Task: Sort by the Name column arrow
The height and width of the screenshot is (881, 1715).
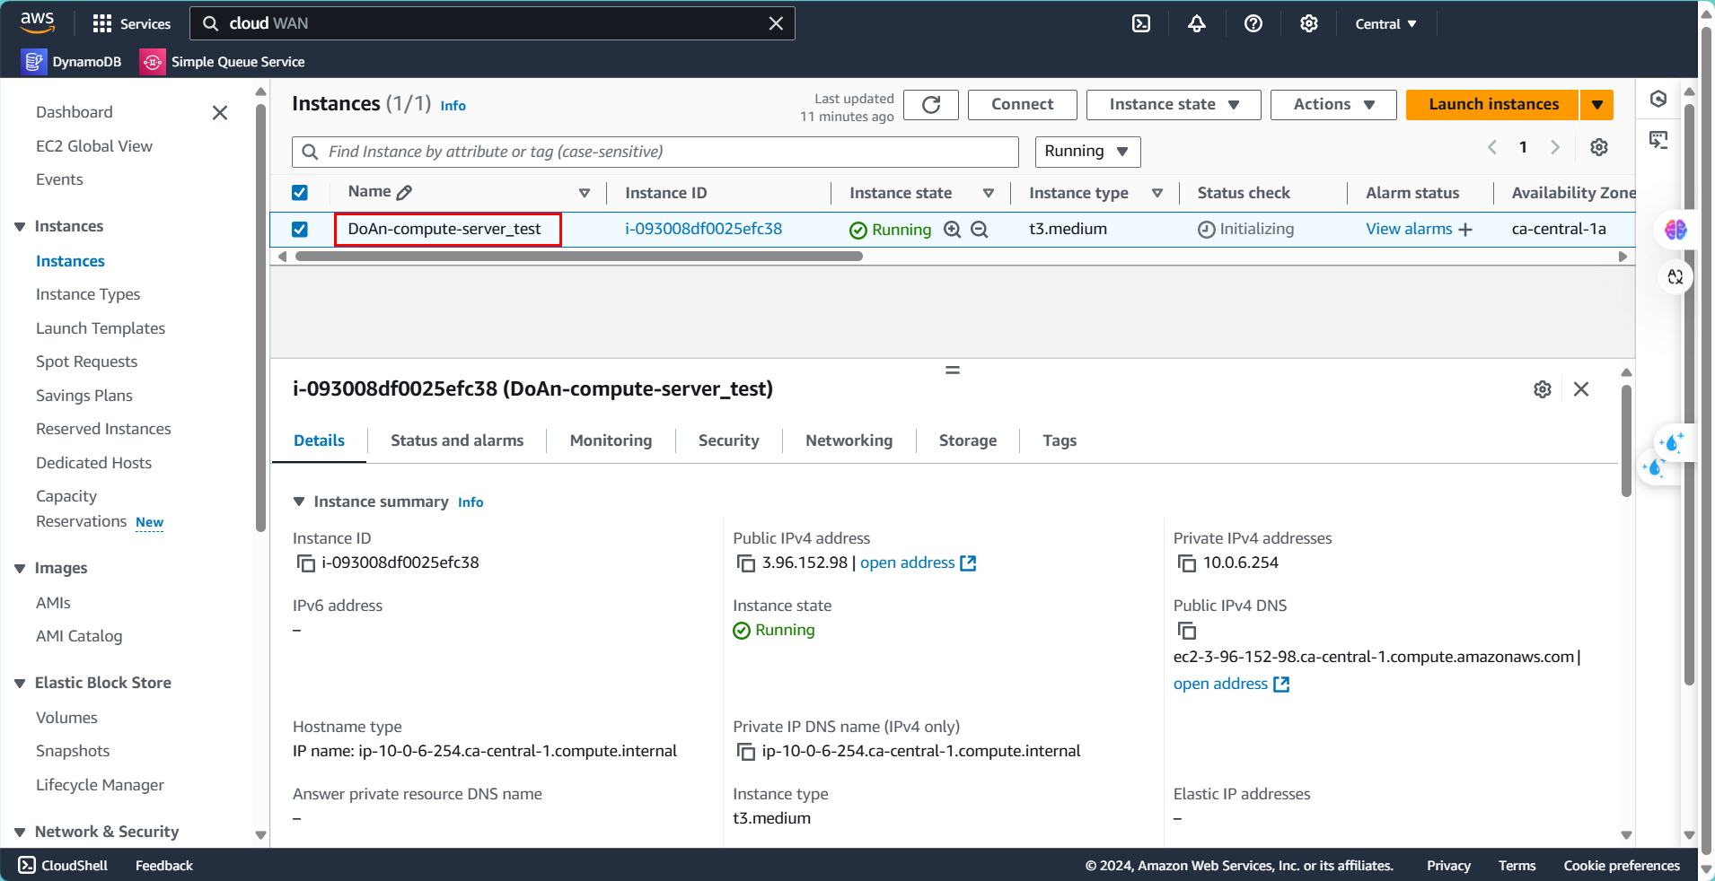Action: tap(585, 193)
